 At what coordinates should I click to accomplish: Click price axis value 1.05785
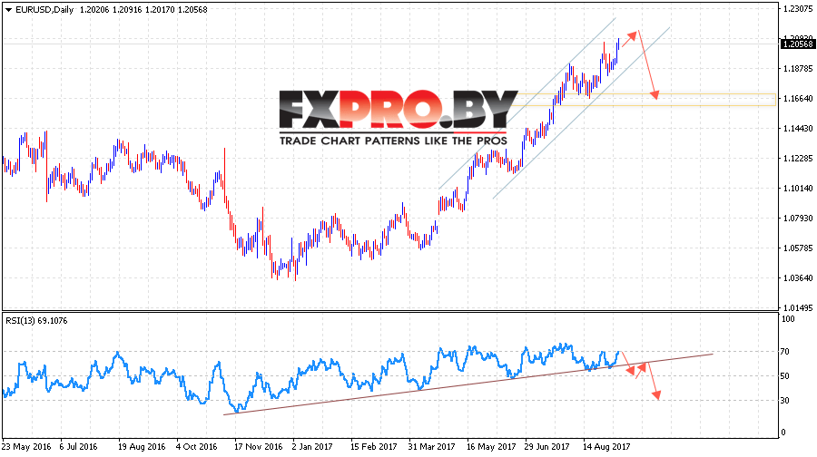(798, 248)
